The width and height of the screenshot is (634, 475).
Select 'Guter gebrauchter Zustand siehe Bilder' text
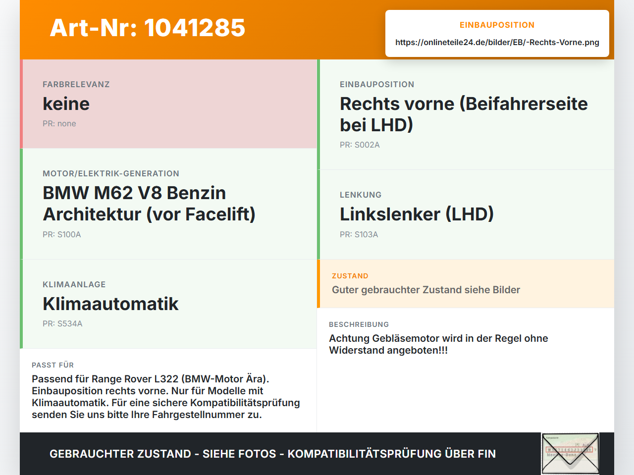pyautogui.click(x=426, y=290)
